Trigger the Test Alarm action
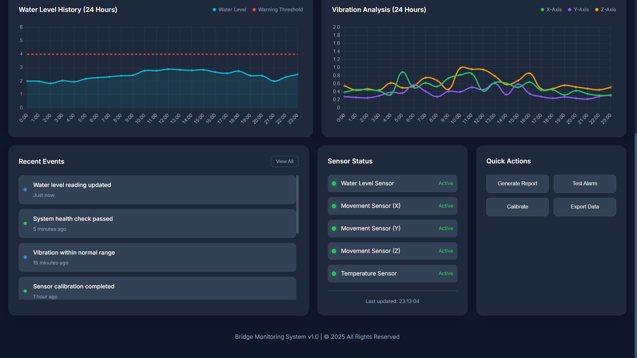 click(585, 184)
